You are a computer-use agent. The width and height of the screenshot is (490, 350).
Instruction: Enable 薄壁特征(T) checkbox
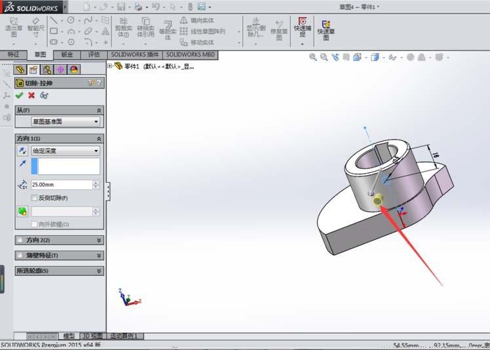[20, 255]
